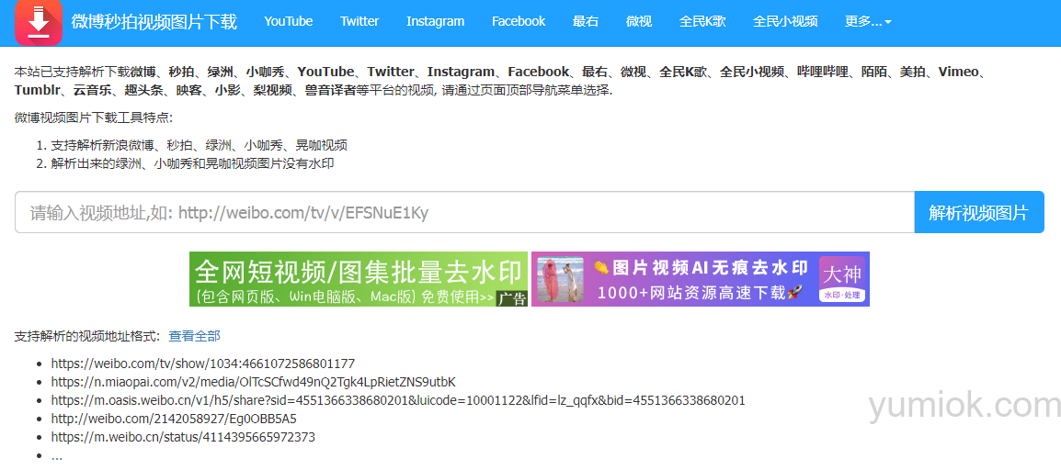The image size is (1061, 470).
Task: Click the 支持解析的视频地址格式 label
Action: pos(88,336)
